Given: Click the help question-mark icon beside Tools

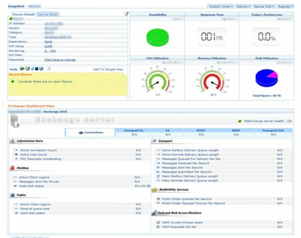Looking at the screenshot, I should 49,69.
